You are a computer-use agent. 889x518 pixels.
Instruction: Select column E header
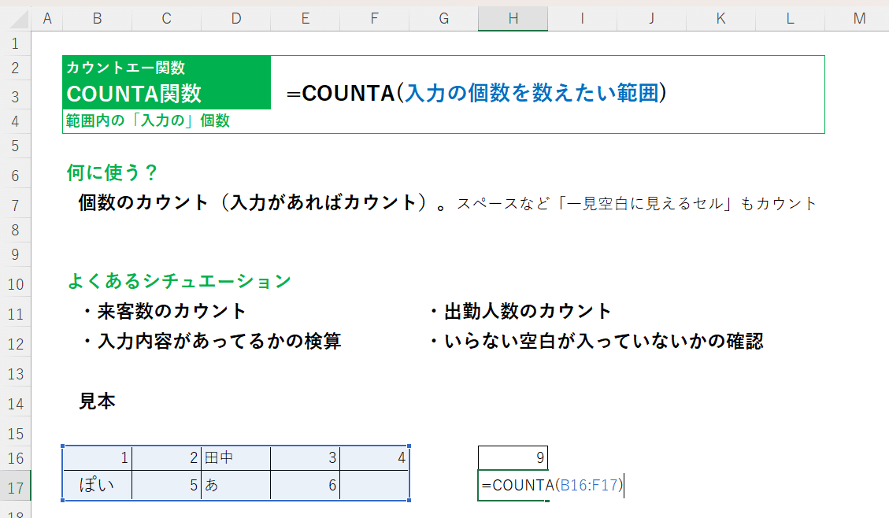pos(305,19)
